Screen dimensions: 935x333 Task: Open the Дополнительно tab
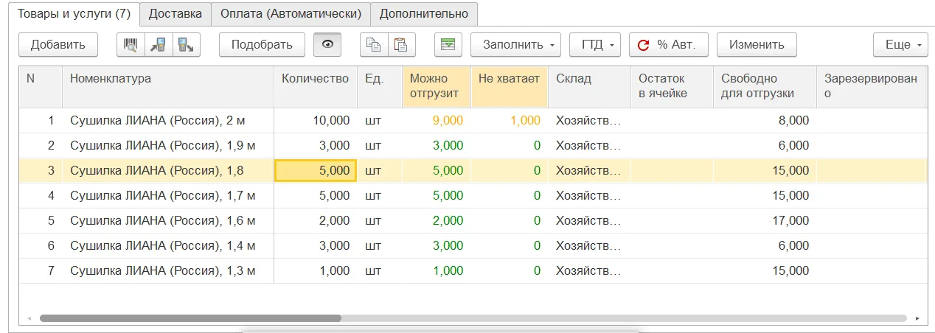pos(424,13)
